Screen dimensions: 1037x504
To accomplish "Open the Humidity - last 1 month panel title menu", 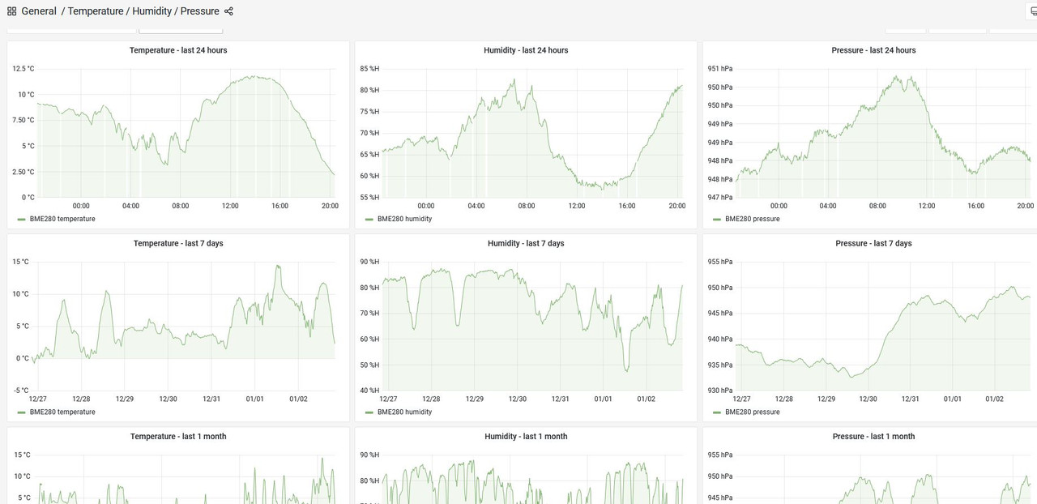I will [x=526, y=436].
